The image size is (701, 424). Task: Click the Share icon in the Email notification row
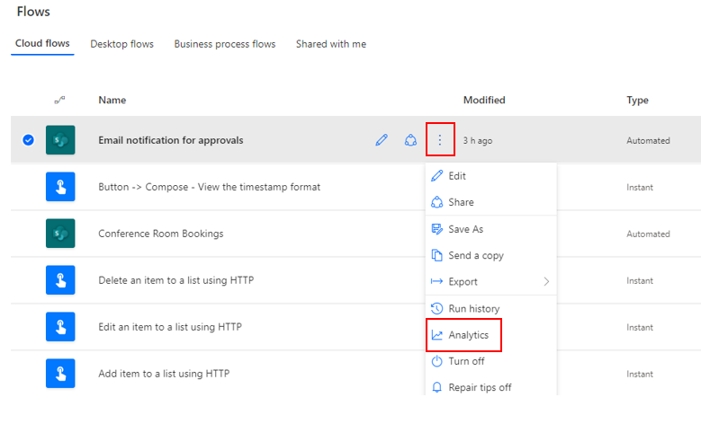[410, 140]
